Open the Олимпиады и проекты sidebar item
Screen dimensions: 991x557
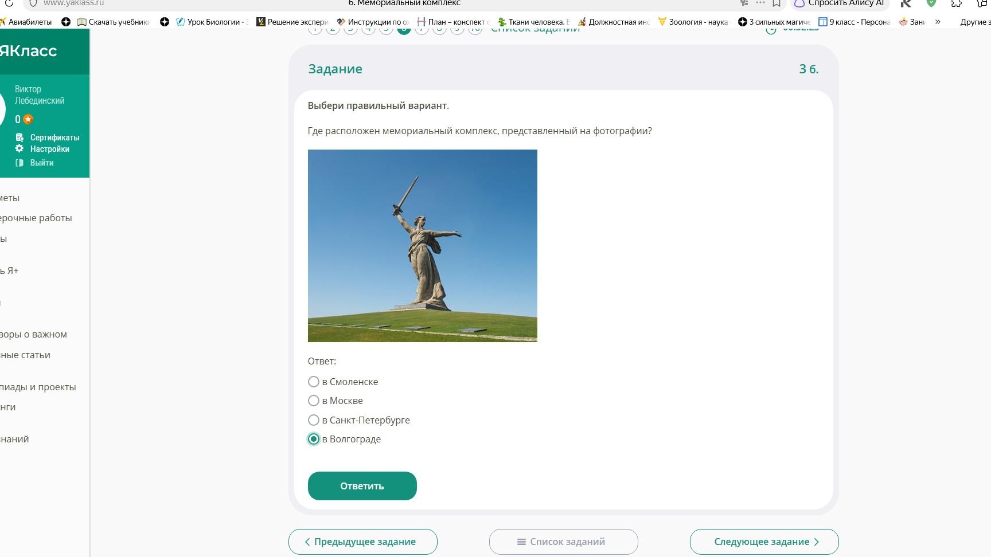click(38, 387)
